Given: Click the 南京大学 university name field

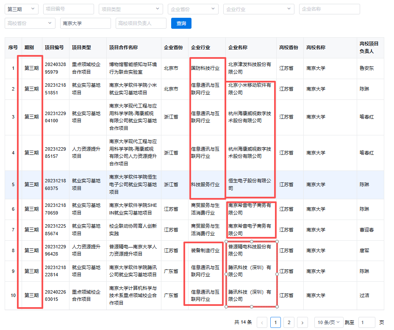Looking at the screenshot, I should [86, 23].
